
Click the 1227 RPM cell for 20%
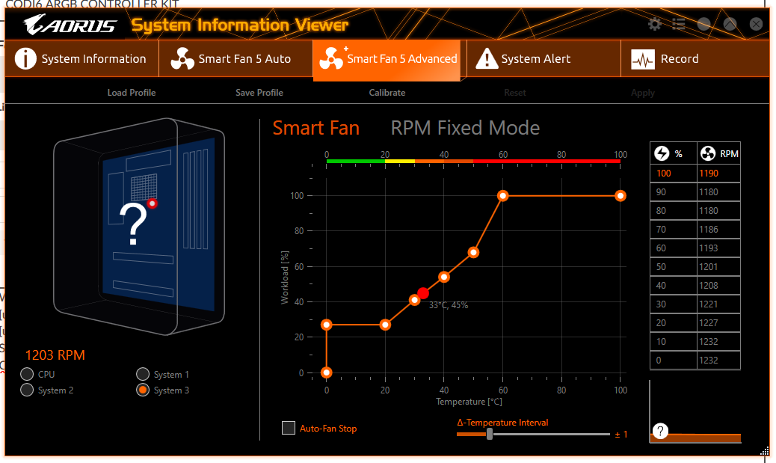coord(718,323)
